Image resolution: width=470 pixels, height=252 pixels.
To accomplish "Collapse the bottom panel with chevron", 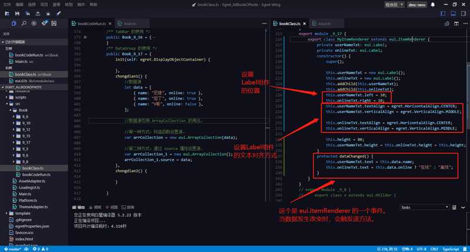I will click(463, 207).
